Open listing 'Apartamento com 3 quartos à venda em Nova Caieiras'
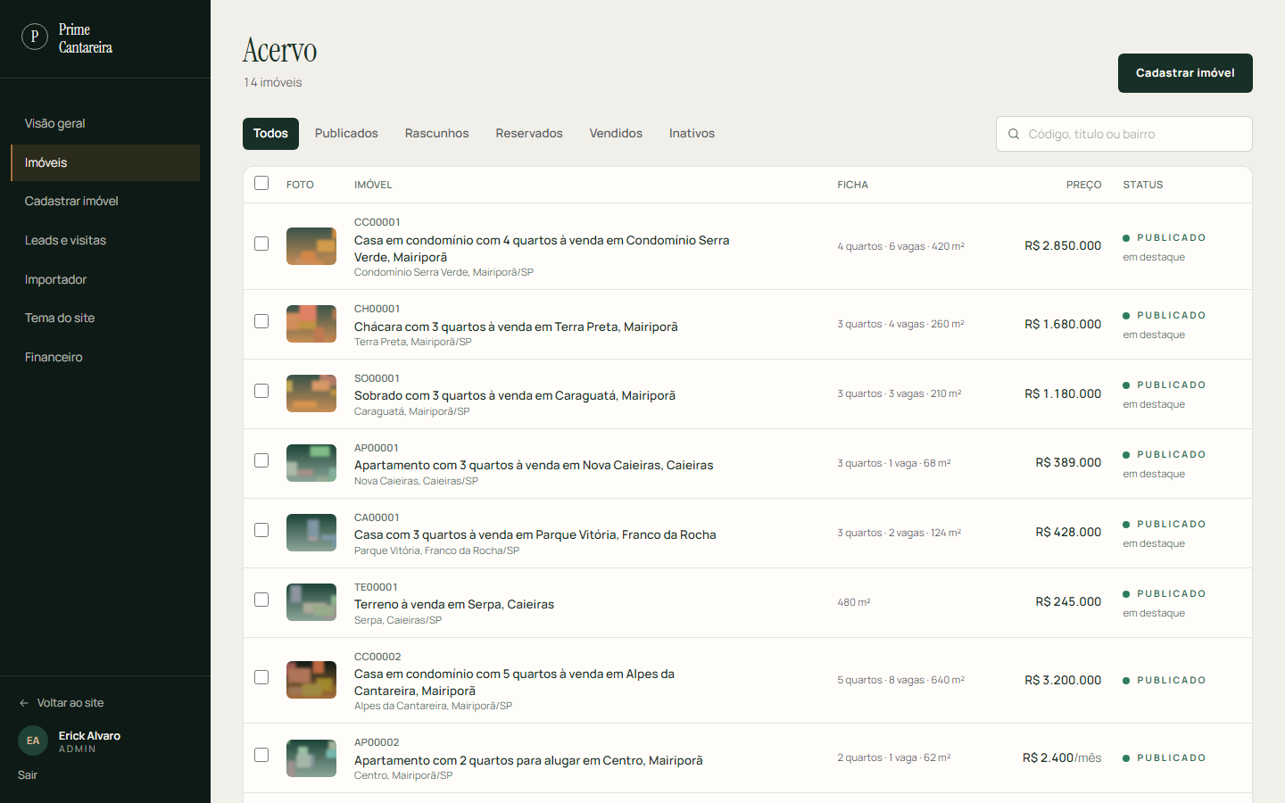Image resolution: width=1285 pixels, height=803 pixels. tap(534, 465)
